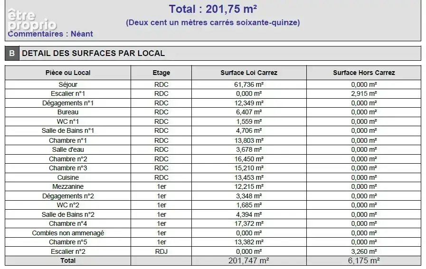
Task: Click the Hors Carrez value 3,260 m²
Action: point(364,251)
